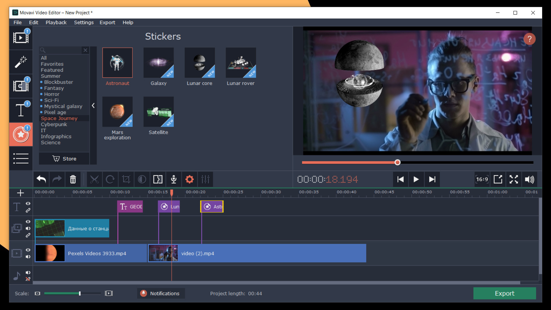Mute the video track audio
The width and height of the screenshot is (551, 310).
coord(28,257)
